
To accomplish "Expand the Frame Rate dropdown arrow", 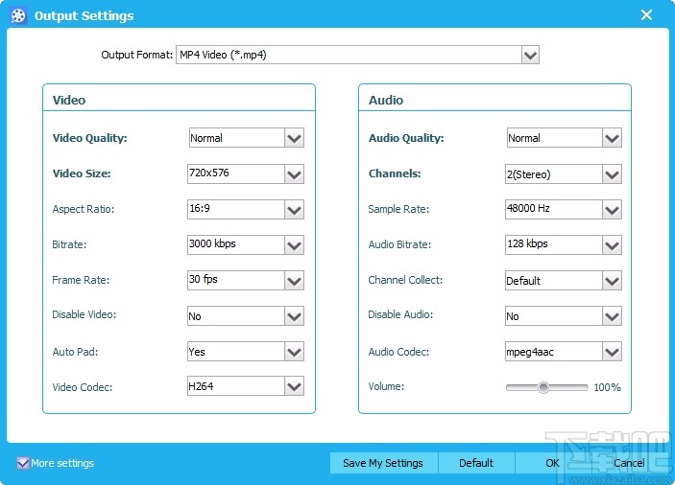I will click(295, 281).
